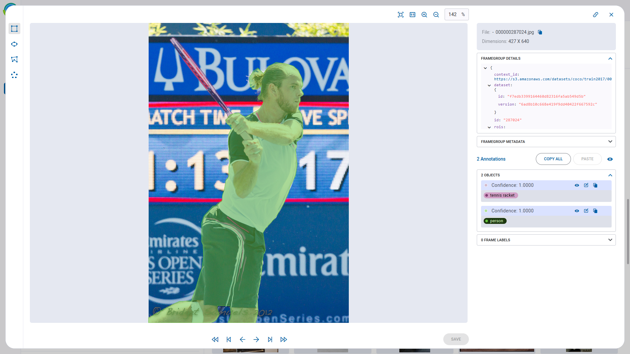Click the COPY ALL annotations button
The image size is (630, 354).
[553, 159]
